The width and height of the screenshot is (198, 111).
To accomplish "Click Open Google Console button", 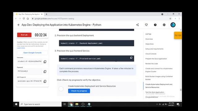I will coord(32,53).
